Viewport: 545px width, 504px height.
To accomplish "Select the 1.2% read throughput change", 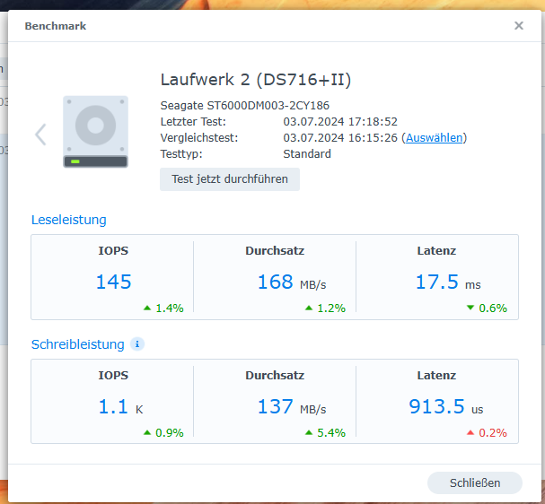I will tap(325, 308).
